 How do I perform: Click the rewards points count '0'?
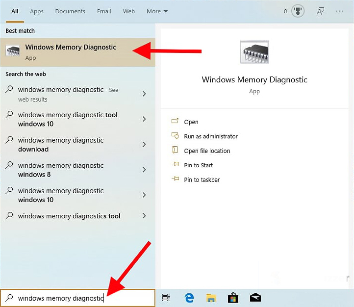pos(285,11)
